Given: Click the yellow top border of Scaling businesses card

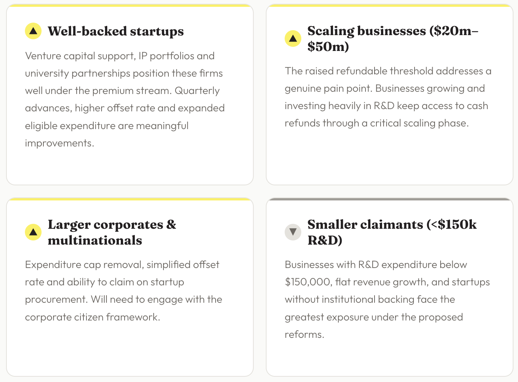Looking at the screenshot, I should click(390, 6).
